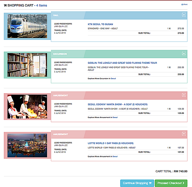Click the Lotte World travel date 2 June 2018
The image size is (192, 187).
(x=60, y=152)
